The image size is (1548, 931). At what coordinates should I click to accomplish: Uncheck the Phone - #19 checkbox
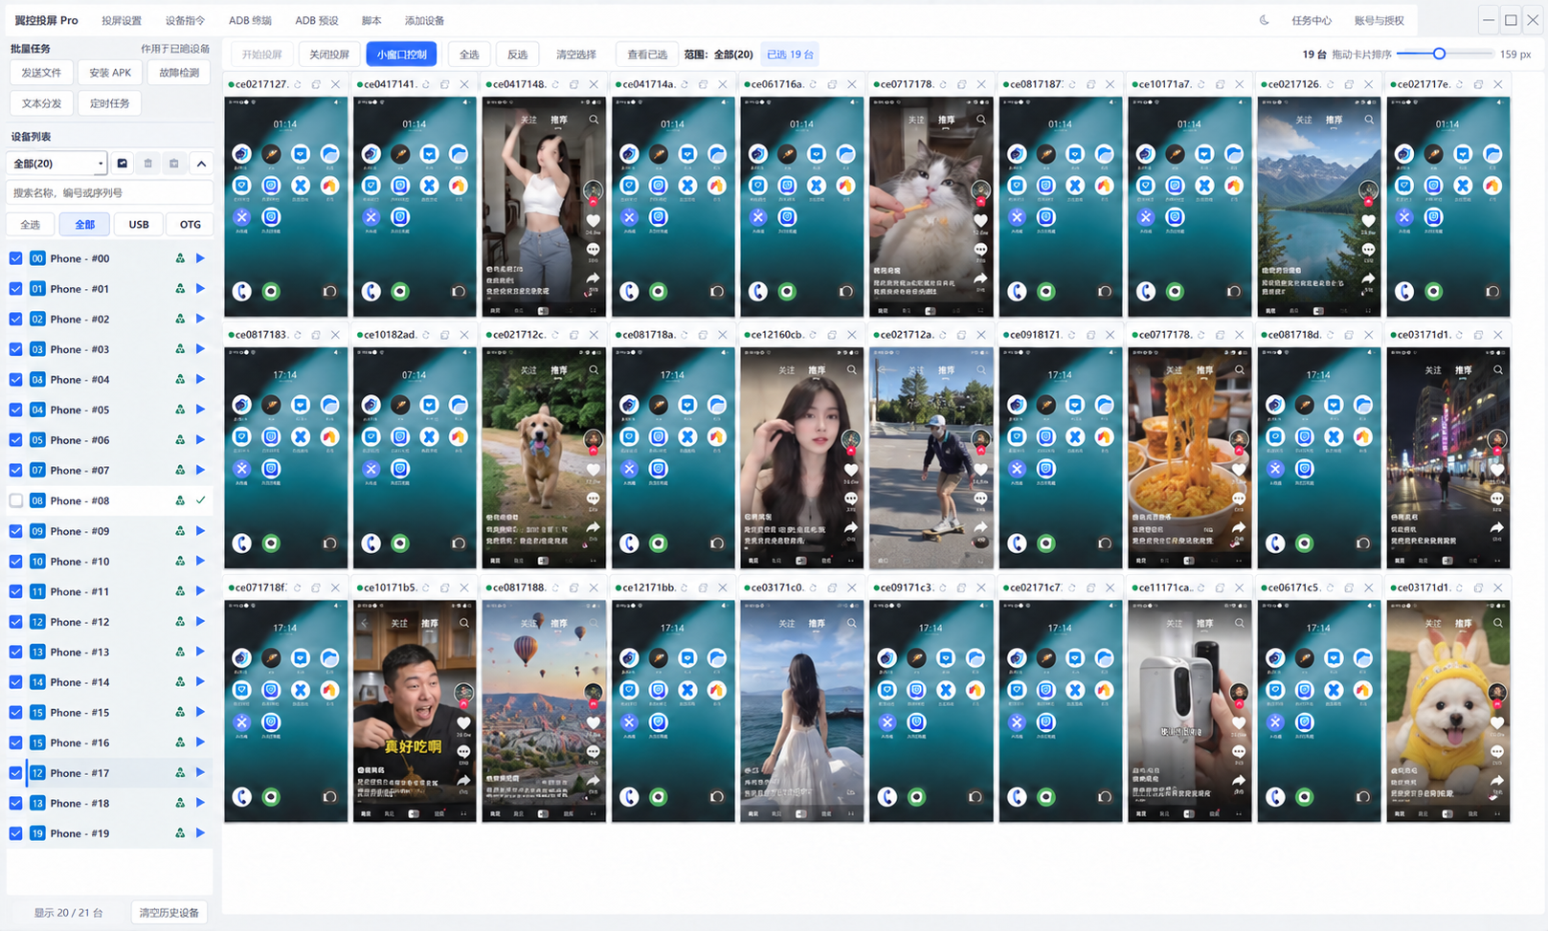point(16,833)
